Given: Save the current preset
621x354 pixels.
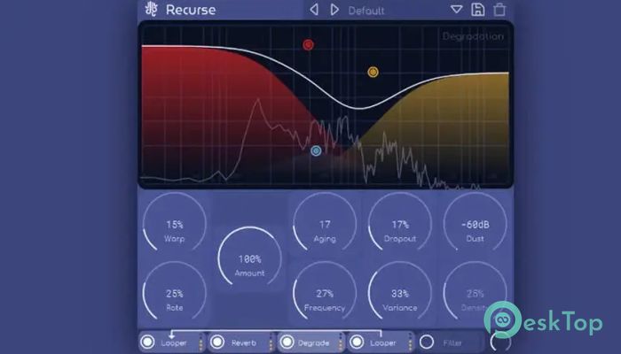Looking at the screenshot, I should click(x=478, y=11).
